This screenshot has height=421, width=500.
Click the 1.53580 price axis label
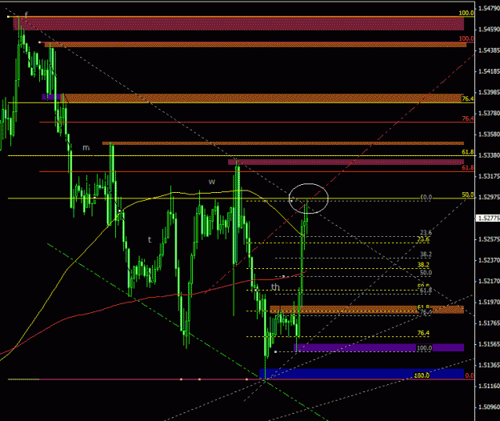pos(489,134)
